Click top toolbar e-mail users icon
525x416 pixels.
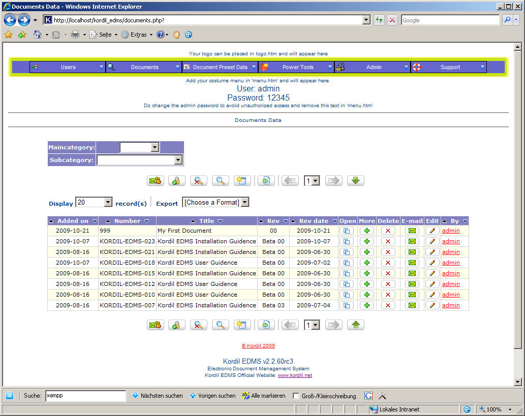click(156, 181)
